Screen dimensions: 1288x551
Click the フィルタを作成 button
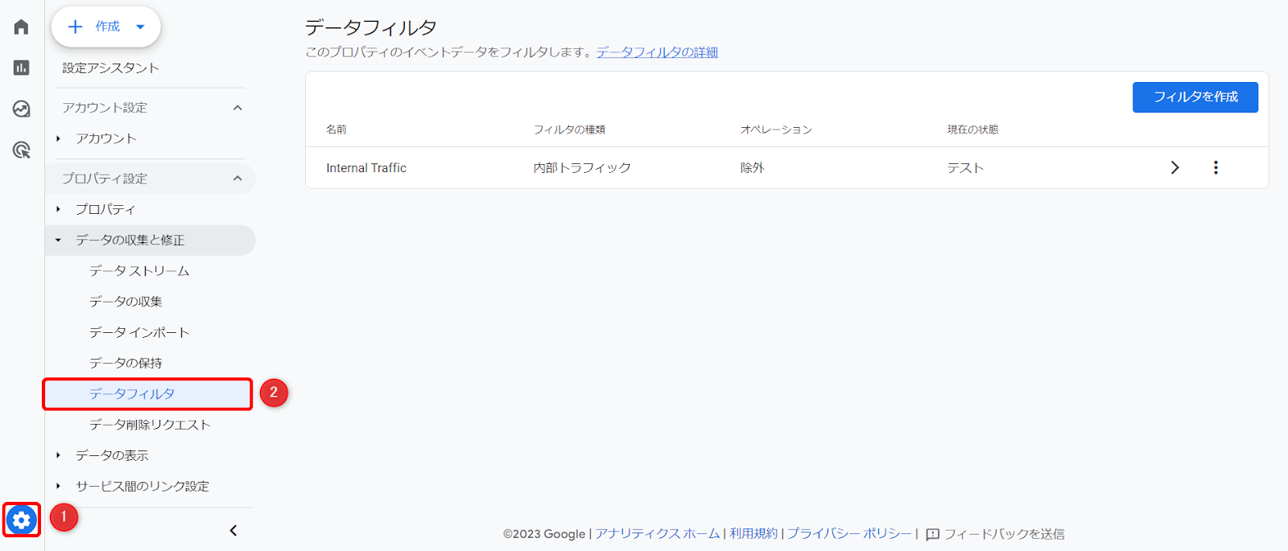(1195, 97)
